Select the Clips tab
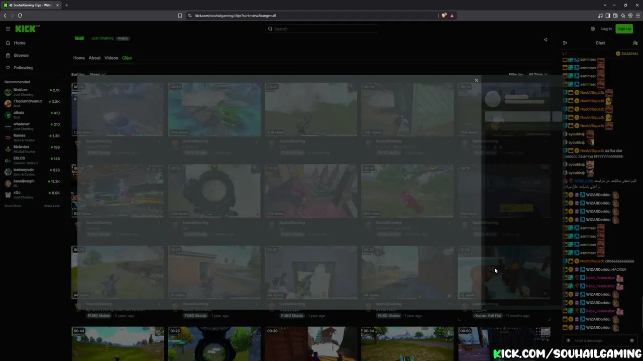The width and height of the screenshot is (643, 361). 127,58
